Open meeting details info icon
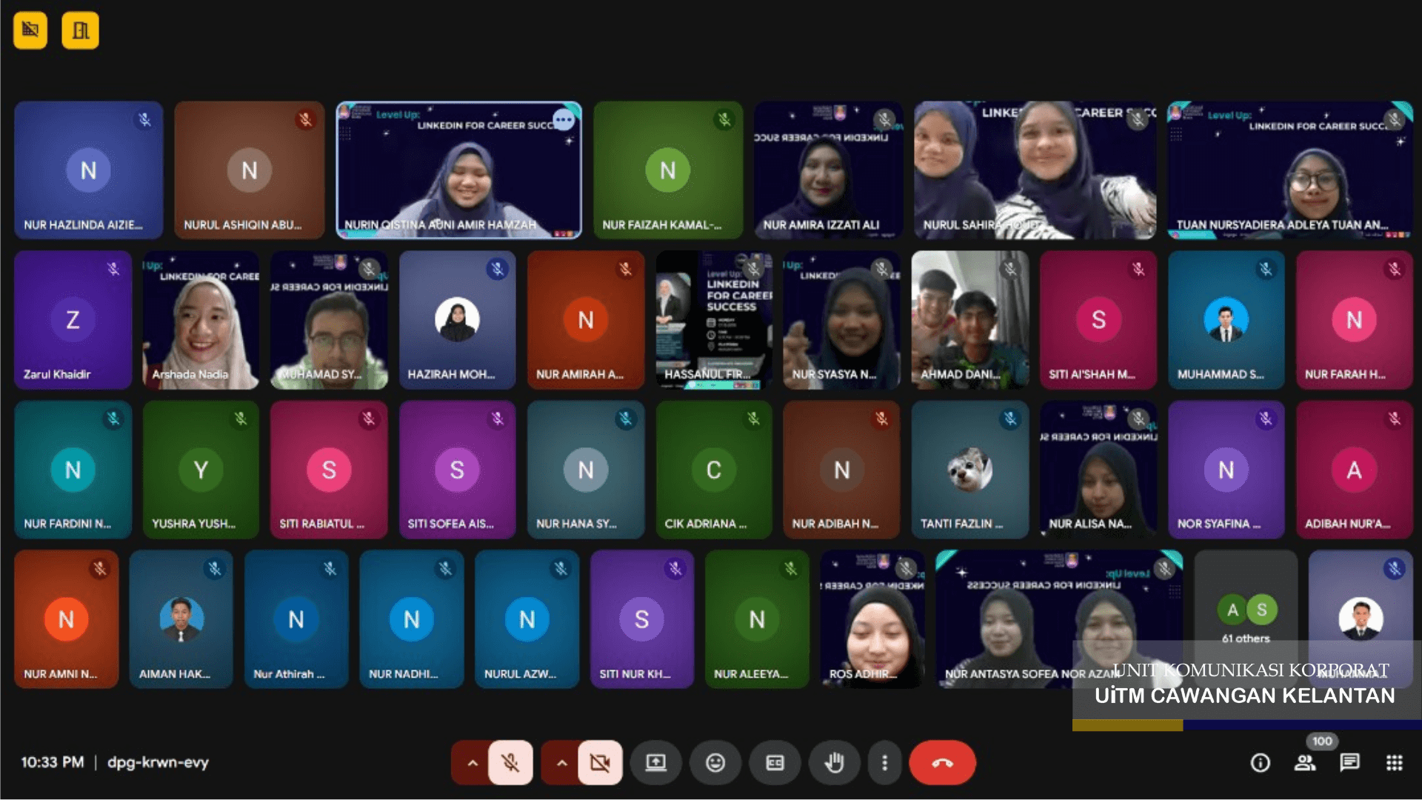 click(1260, 763)
